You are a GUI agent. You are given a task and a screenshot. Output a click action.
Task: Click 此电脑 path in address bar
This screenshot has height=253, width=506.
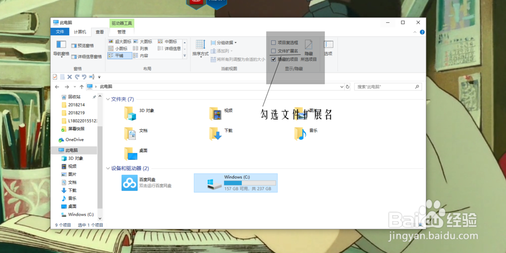(x=106, y=86)
